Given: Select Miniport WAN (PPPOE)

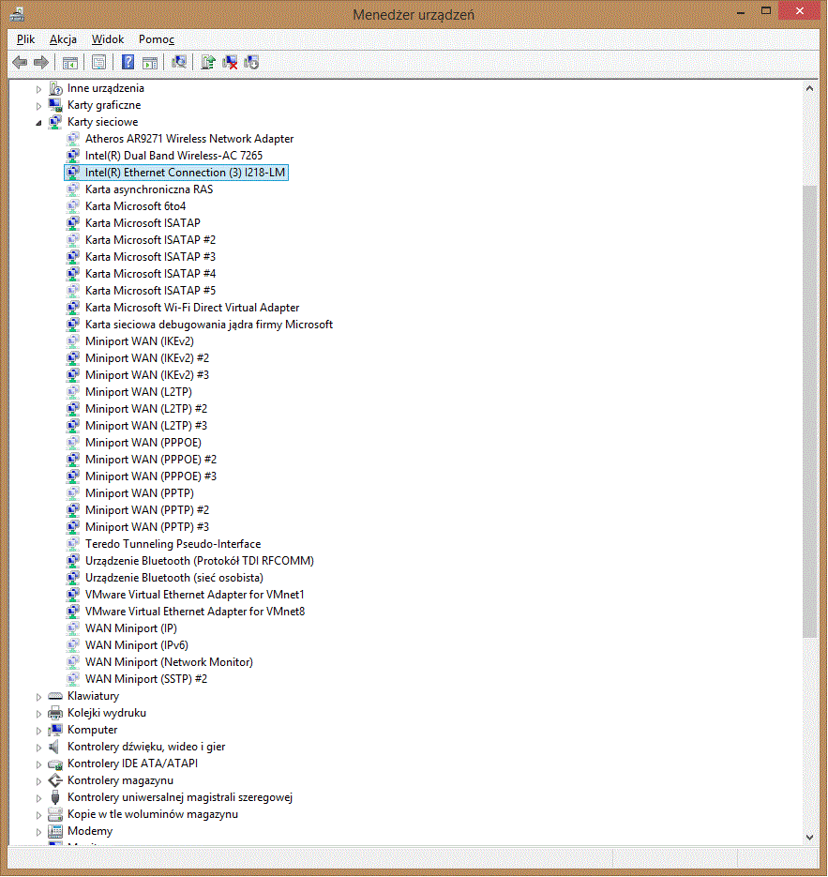Looking at the screenshot, I should 143,442.
